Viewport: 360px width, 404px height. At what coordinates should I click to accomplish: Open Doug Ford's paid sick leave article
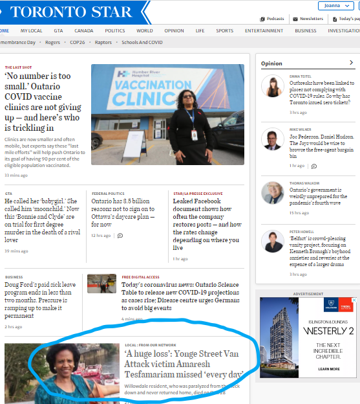point(40,300)
